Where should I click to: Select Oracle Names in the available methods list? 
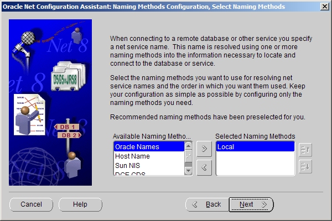[x=149, y=147]
